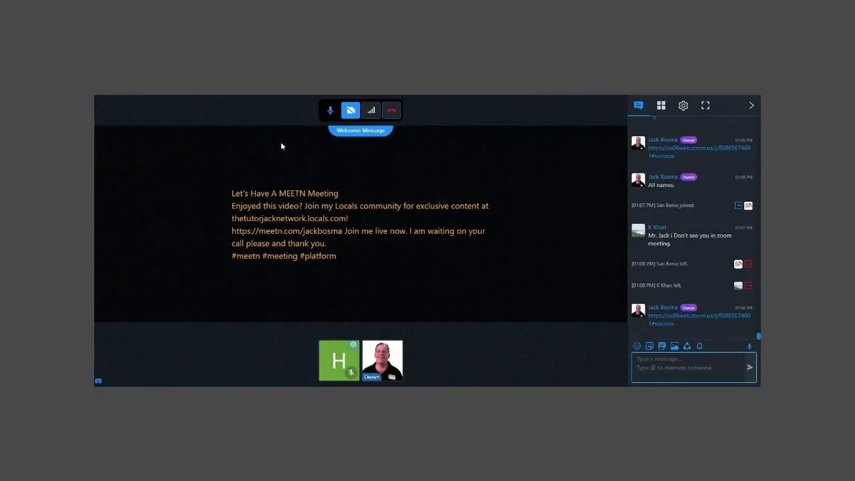Click the '[01:08 PM] K Khan left.' notice
The height and width of the screenshot is (481, 855).
click(x=657, y=285)
